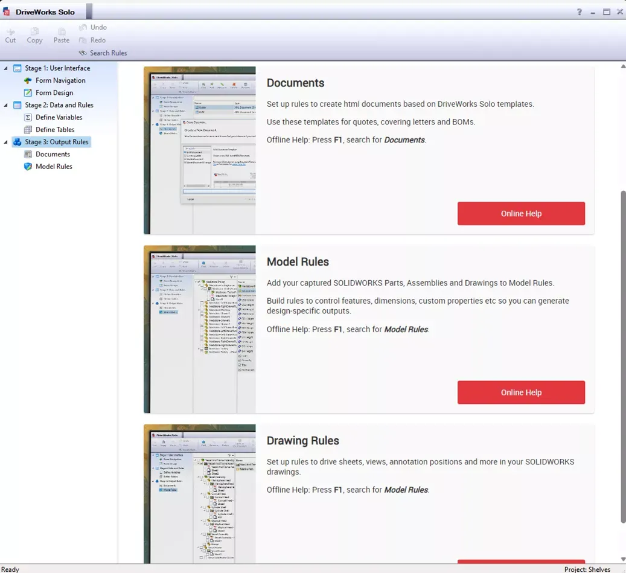626x573 pixels.
Task: Click the Undo label in toolbar
Action: coord(98,27)
